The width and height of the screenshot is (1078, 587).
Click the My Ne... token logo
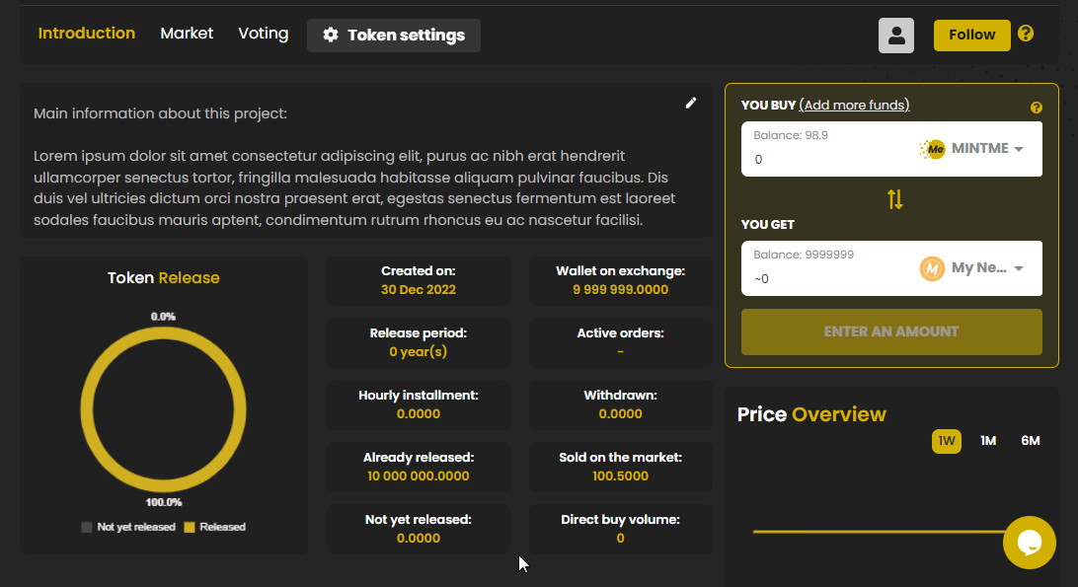click(932, 268)
